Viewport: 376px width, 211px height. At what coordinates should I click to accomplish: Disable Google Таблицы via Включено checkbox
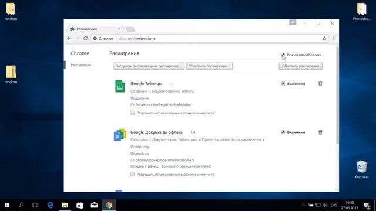click(283, 83)
